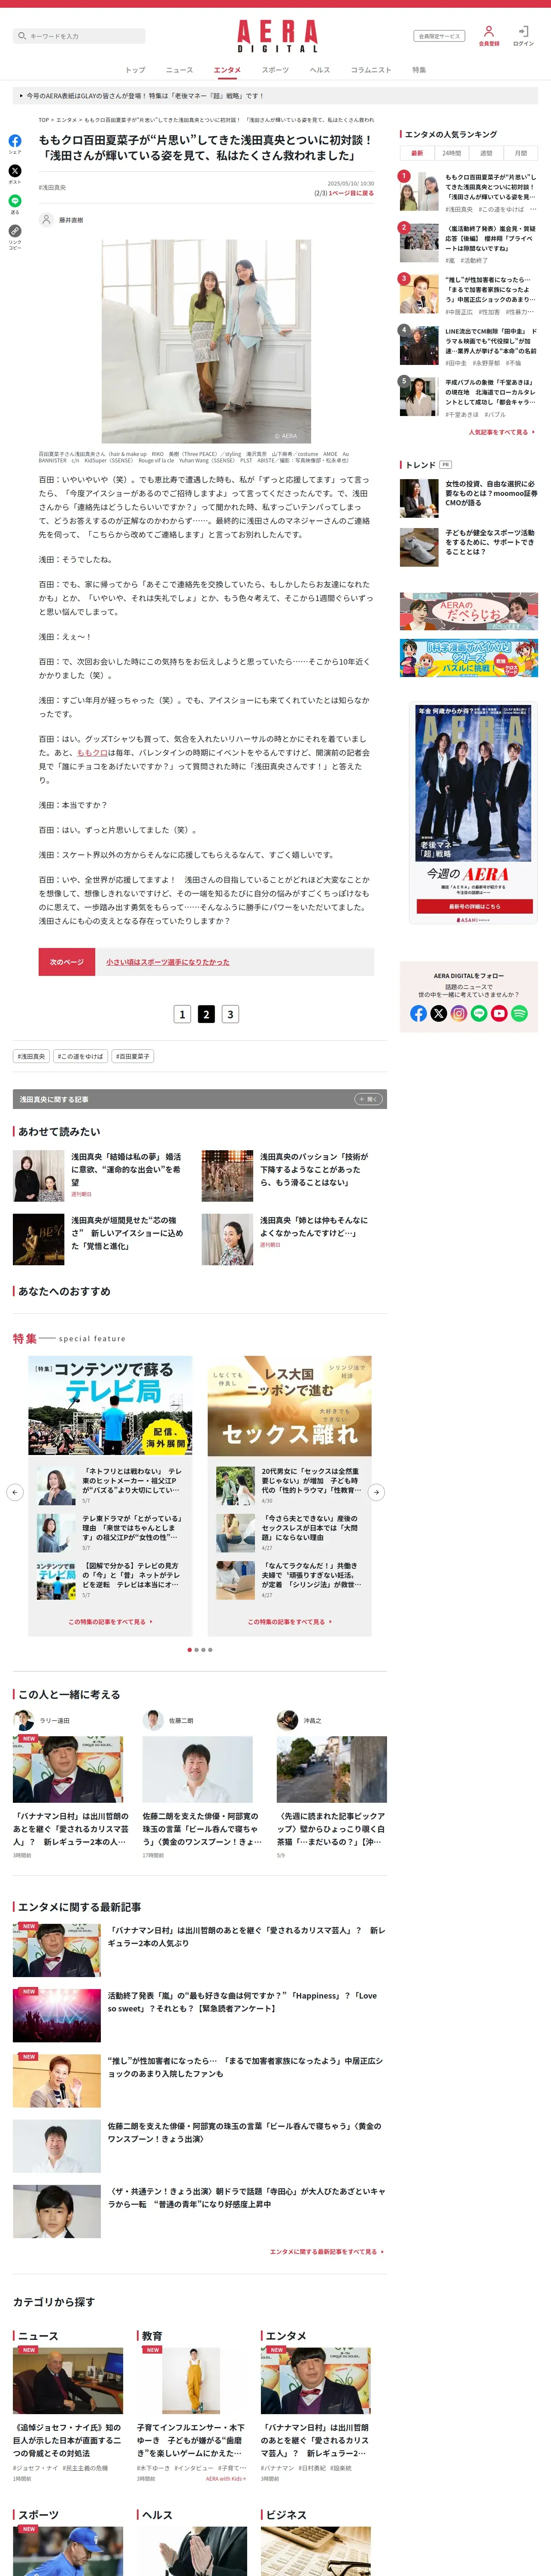Screen dimensions: 551x2576
Task: Click the magnifier search icon
Action: click(x=22, y=36)
